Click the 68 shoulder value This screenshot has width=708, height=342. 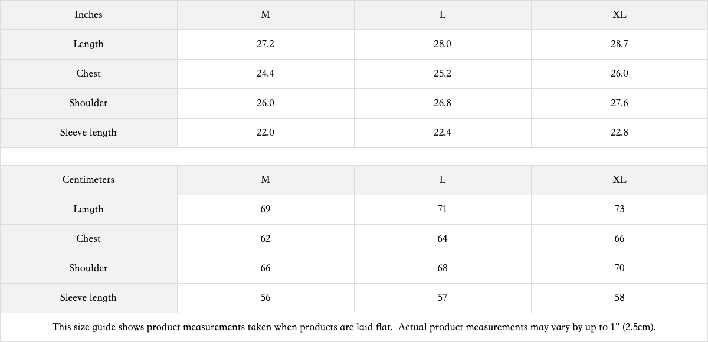click(442, 268)
